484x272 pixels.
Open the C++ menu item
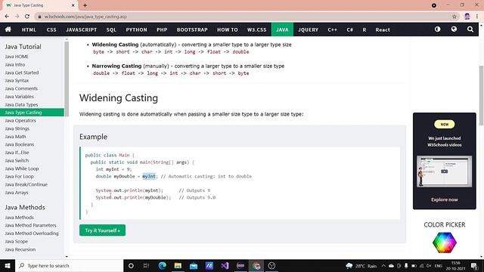click(x=332, y=29)
